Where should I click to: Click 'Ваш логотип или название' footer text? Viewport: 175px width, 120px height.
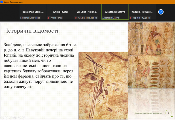coord(148,113)
